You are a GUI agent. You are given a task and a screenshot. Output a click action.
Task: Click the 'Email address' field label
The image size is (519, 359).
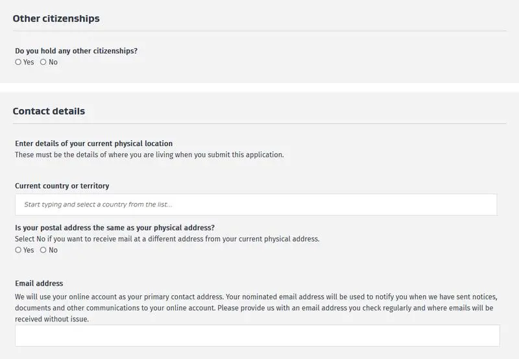[x=39, y=283]
